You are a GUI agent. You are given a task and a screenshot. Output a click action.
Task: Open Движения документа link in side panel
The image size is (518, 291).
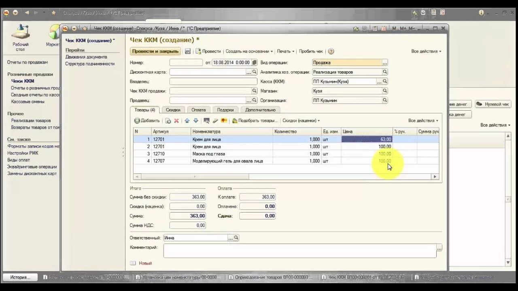click(x=86, y=57)
